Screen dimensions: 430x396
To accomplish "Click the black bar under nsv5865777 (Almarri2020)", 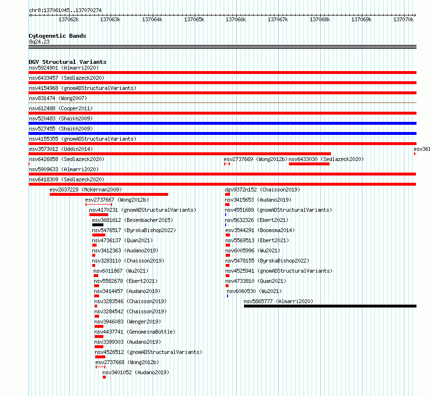I will (x=330, y=306).
